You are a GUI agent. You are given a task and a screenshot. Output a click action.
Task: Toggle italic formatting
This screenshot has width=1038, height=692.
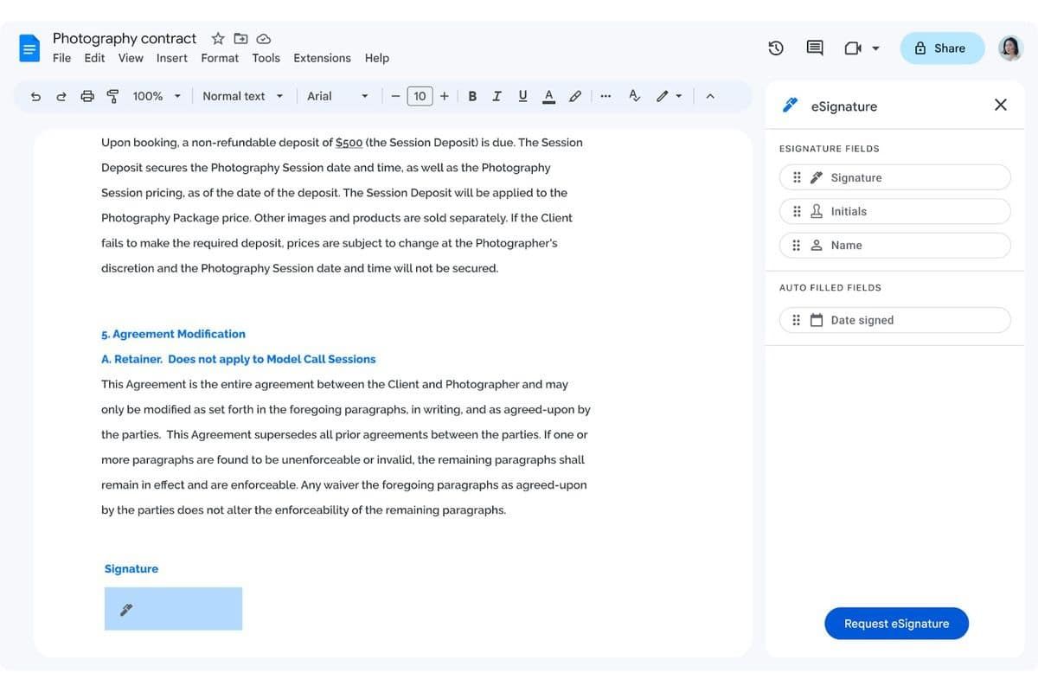tap(497, 96)
